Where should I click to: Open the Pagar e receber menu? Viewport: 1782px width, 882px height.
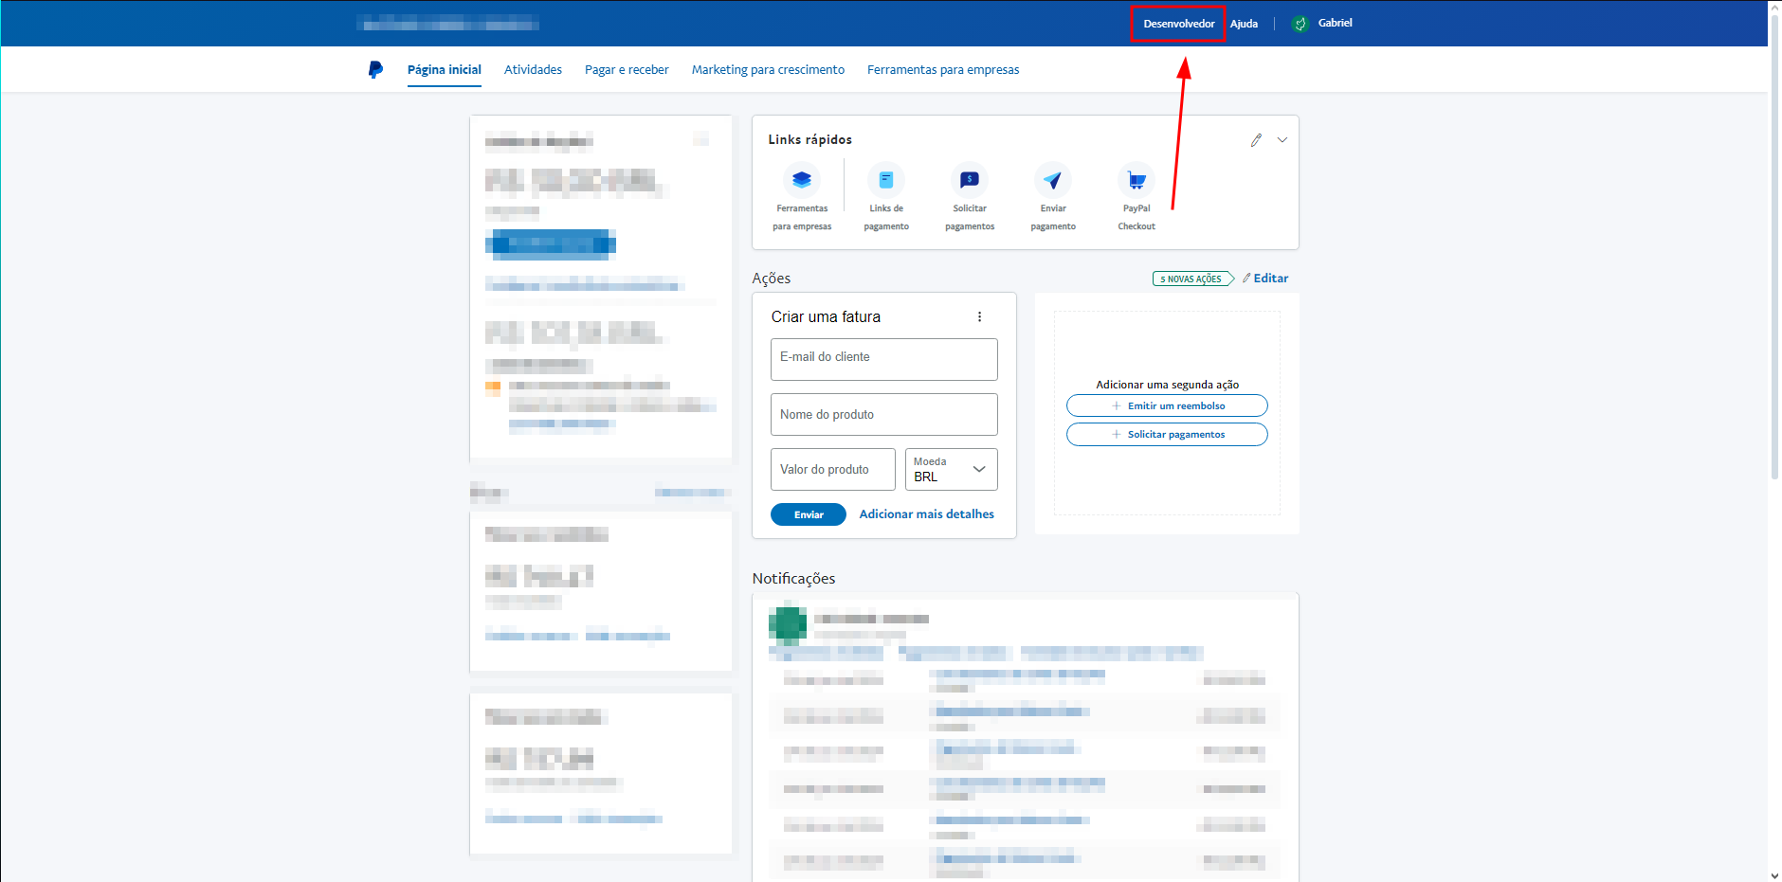pos(627,69)
